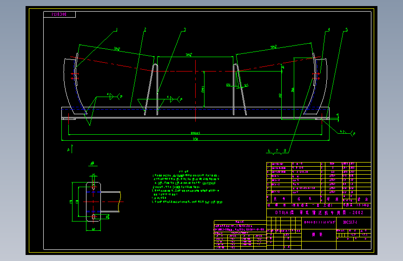Screen dimensions: 403x261
Task: Click the technical requirements notes heading
Action: (x=184, y=171)
